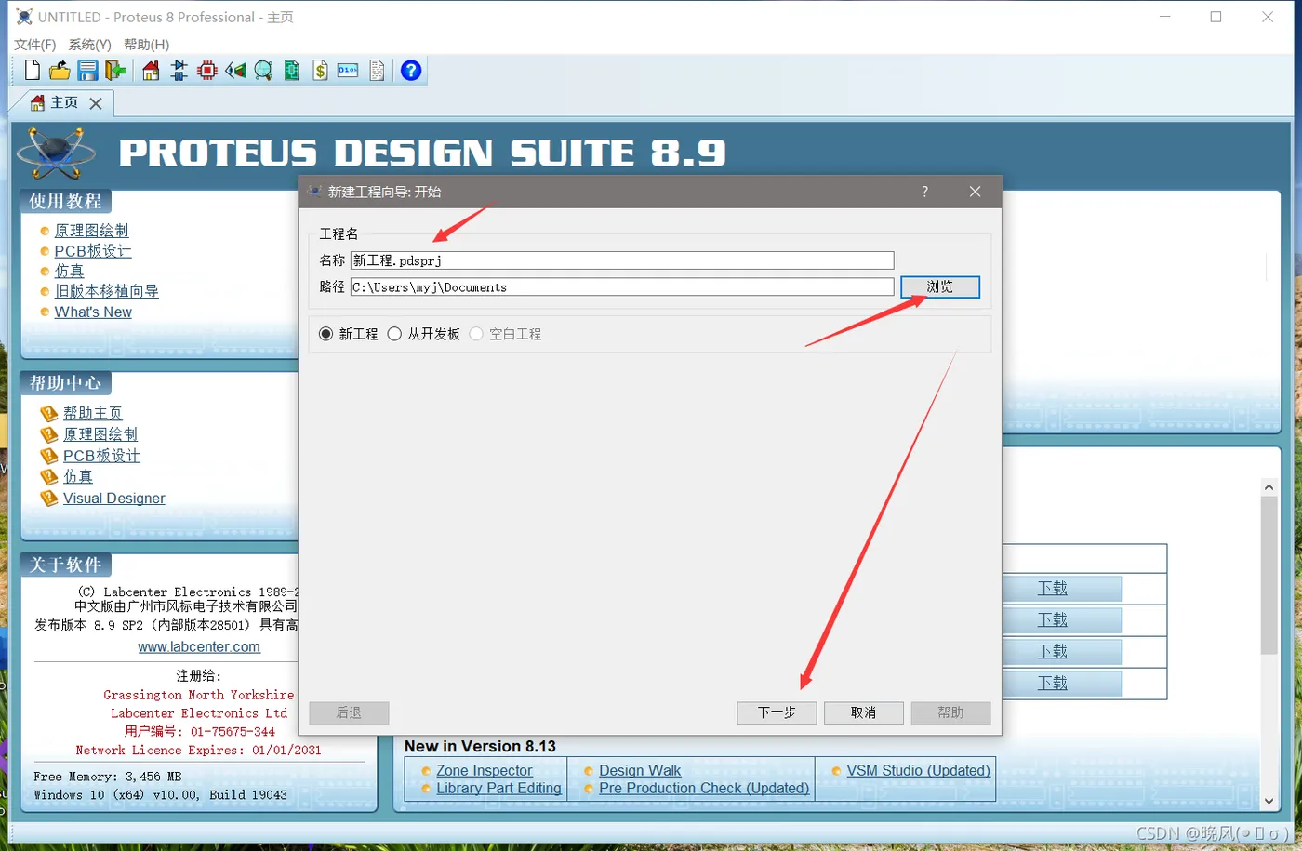Visit the www.labcenter.com link
The height and width of the screenshot is (851, 1302).
(x=199, y=647)
